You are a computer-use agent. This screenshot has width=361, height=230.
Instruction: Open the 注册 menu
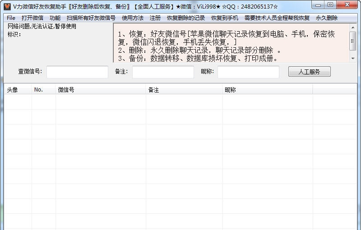pyautogui.click(x=155, y=18)
